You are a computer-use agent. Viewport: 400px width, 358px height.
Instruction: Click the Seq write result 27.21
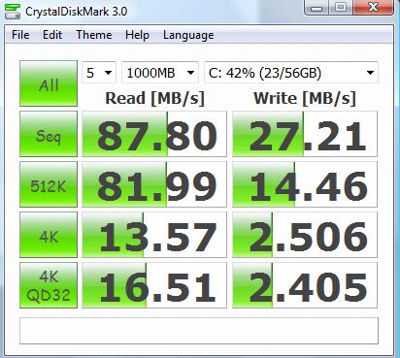click(x=305, y=134)
